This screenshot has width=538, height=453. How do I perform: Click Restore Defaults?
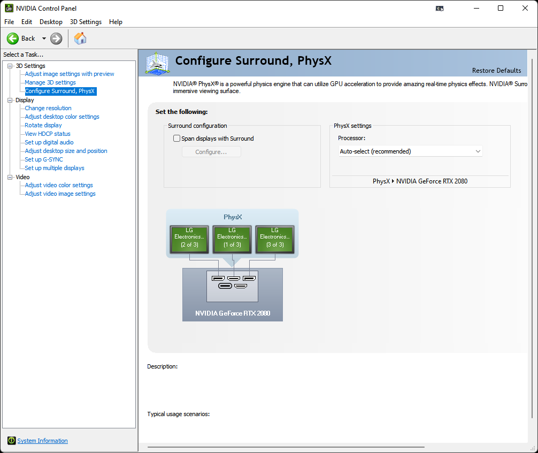496,71
